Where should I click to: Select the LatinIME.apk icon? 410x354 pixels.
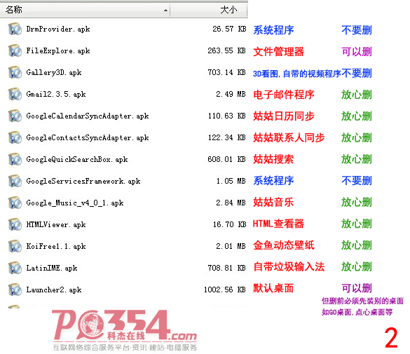(x=15, y=268)
